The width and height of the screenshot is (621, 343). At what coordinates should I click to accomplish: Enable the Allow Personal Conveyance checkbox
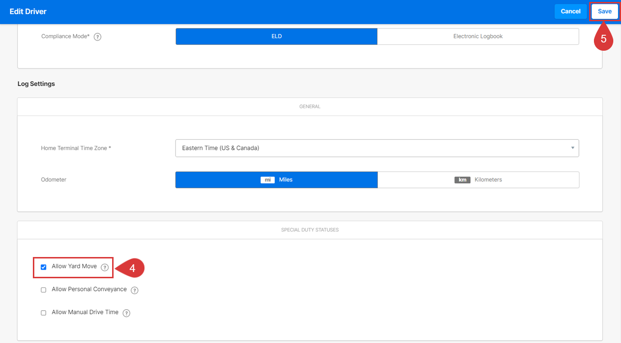43,290
